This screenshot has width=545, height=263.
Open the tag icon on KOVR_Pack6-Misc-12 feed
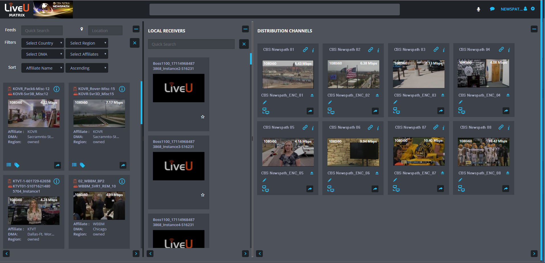(17, 165)
